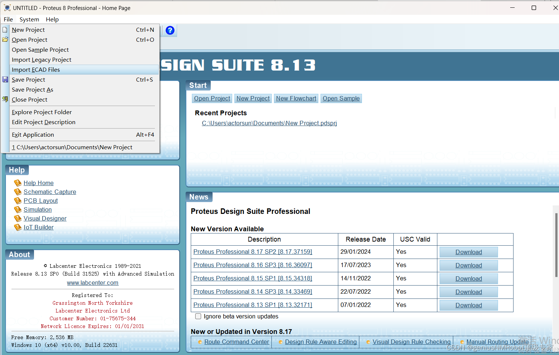The width and height of the screenshot is (559, 355).
Task: Click the book icon beside Simulation
Action: 18,209
